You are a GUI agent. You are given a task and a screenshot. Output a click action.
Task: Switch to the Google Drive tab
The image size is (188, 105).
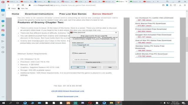(53, 1)
